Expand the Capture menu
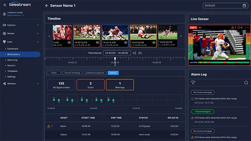Screen dimensions: 251x141 click(37, 25)
